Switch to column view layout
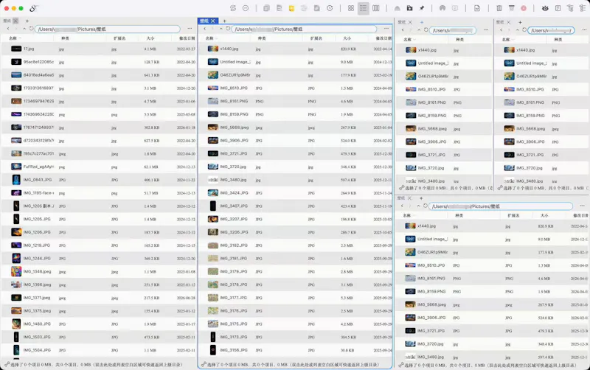This screenshot has height=370, width=590. tap(375, 8)
